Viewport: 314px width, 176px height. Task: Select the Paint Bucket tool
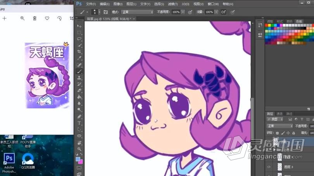[x=79, y=97]
